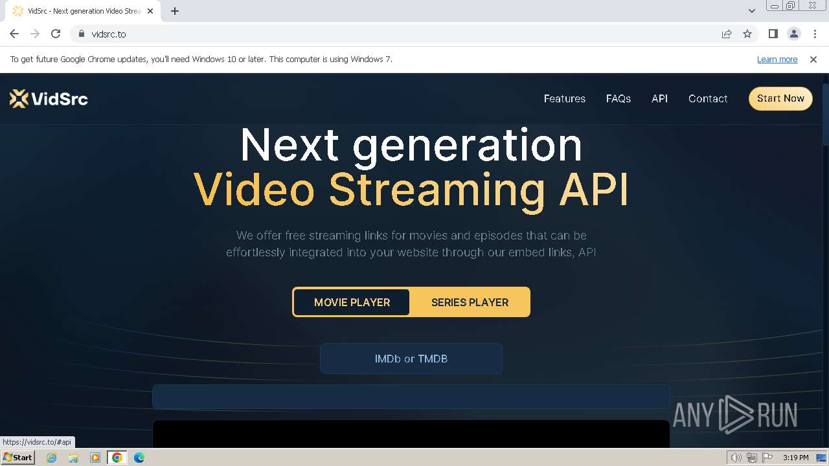Open the media player taskbar icon
This screenshot has height=466, width=829.
pyautogui.click(x=95, y=458)
